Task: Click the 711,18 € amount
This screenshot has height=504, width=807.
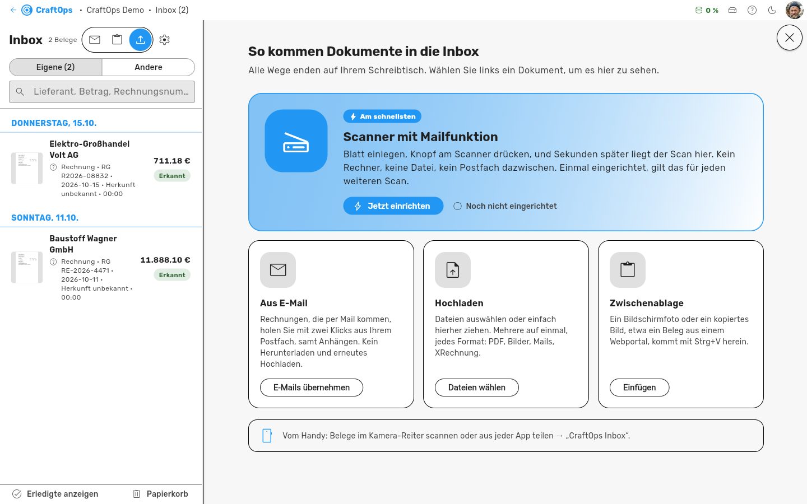Action: pos(172,161)
